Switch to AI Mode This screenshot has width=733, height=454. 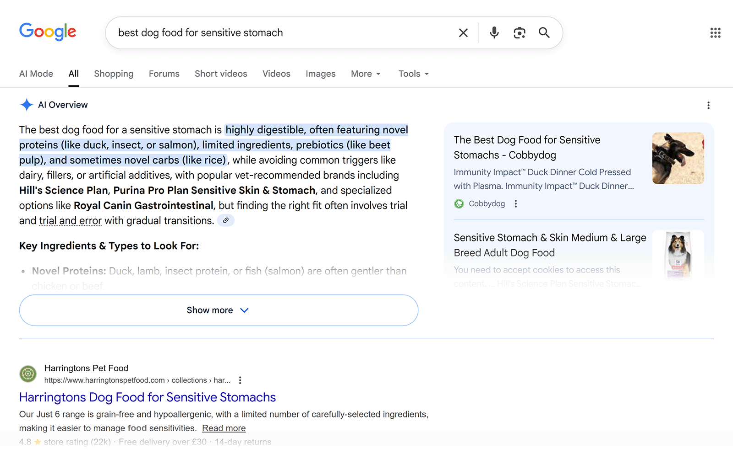pyautogui.click(x=36, y=74)
